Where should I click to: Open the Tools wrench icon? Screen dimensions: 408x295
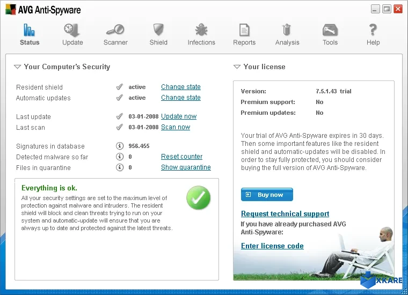click(330, 30)
